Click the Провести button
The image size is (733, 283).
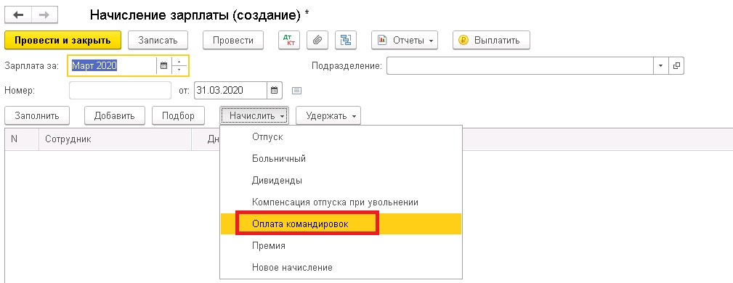pos(232,40)
